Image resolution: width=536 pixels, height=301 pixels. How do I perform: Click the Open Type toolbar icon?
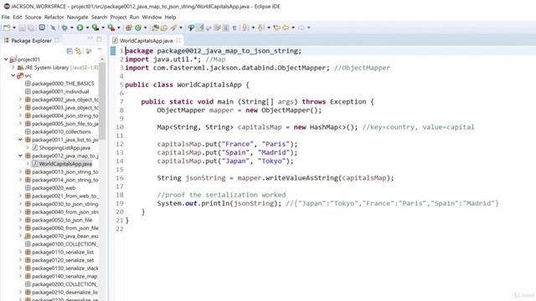155,28
